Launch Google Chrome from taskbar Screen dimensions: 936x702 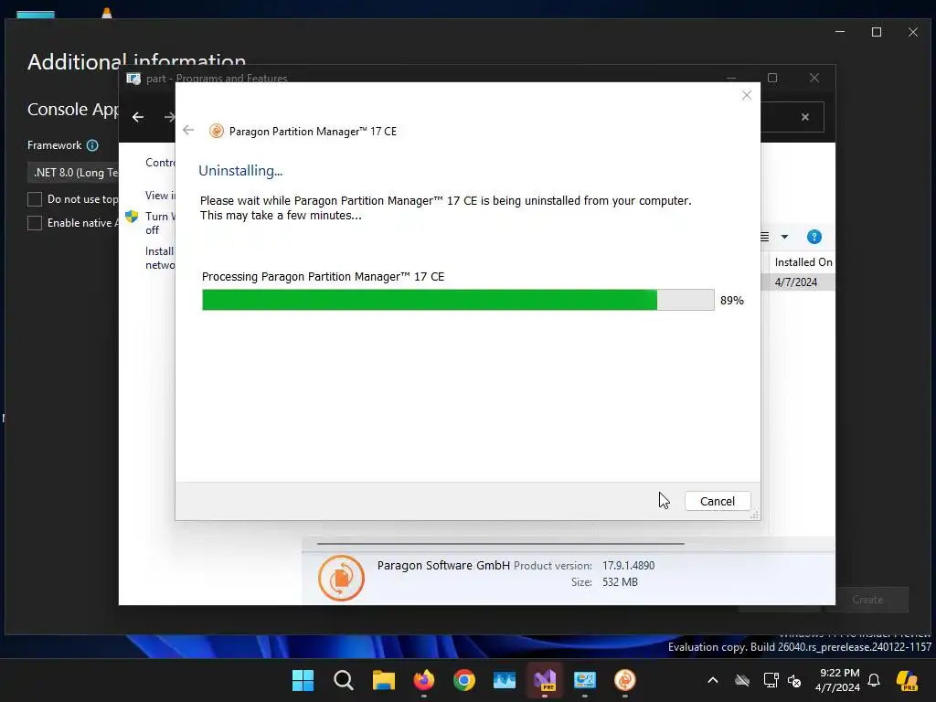tap(463, 680)
